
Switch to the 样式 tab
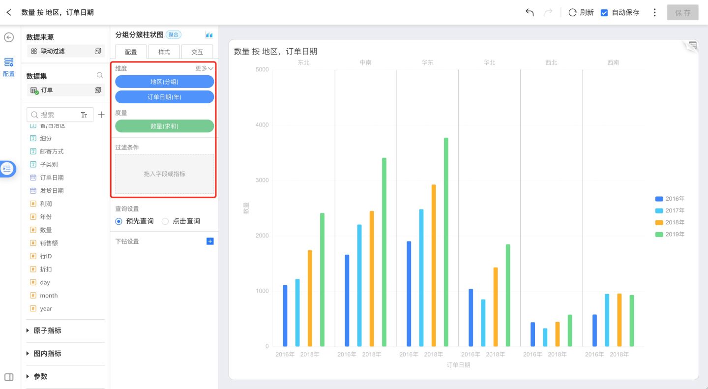click(164, 52)
